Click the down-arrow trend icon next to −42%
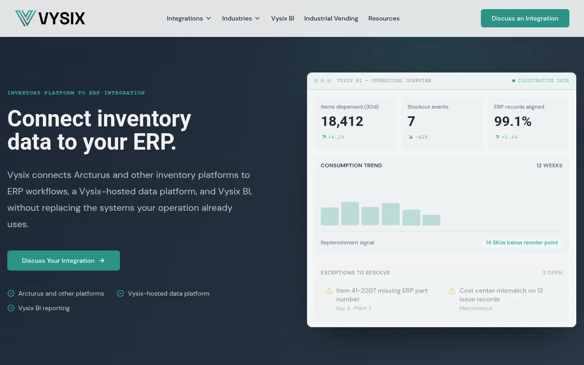This screenshot has height=365, width=584. click(x=410, y=137)
